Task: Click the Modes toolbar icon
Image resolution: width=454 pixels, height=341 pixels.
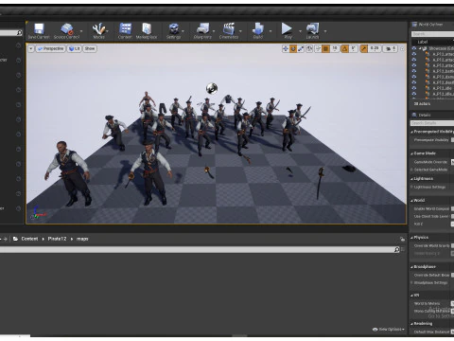Action: (x=98, y=29)
